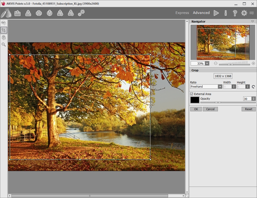Image resolution: width=257 pixels, height=198 pixels.
Task: Select the Crop tool
Action: pos(4,30)
